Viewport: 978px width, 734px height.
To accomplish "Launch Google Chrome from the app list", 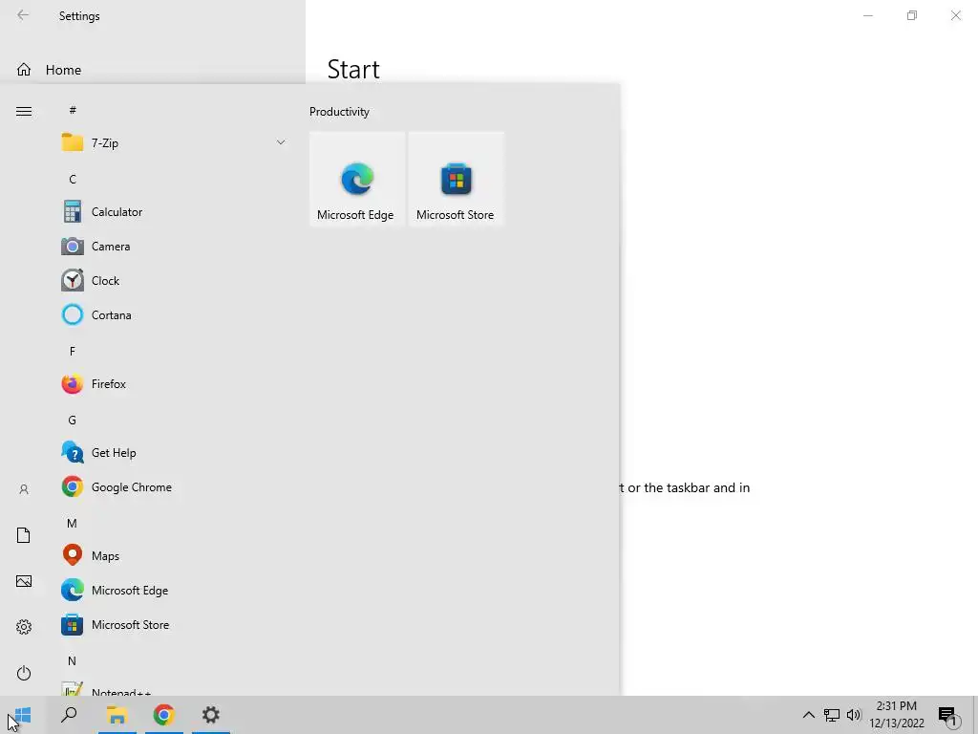I will [175, 486].
